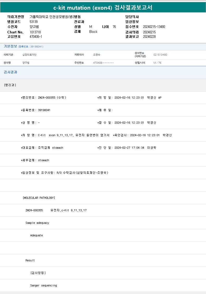The width and height of the screenshot is (206, 294).
Task: Click the 결과보고 date 20240228
Action: pyautogui.click(x=149, y=37)
